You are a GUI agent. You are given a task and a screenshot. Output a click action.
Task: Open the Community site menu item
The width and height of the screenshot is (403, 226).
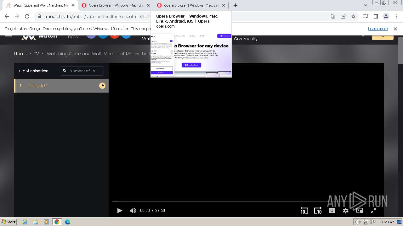coord(246,39)
